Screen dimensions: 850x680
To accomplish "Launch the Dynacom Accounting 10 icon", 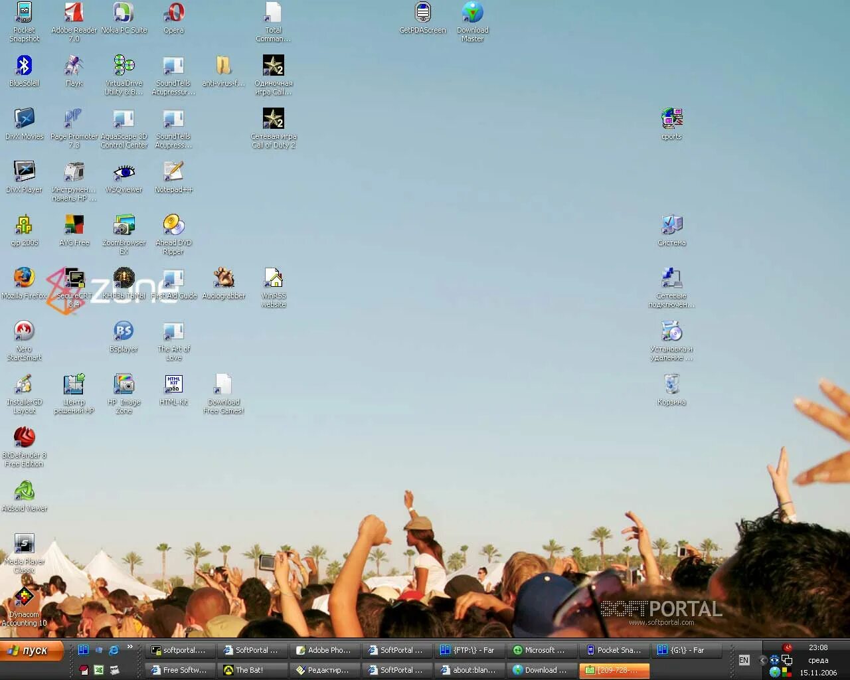I will point(24,606).
